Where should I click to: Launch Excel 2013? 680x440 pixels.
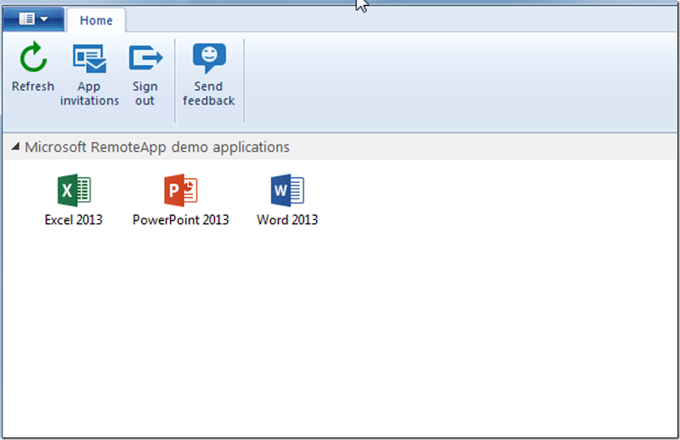[74, 200]
